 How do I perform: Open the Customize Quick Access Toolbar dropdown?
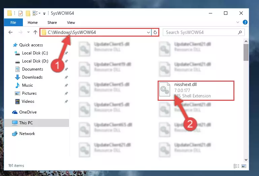click(x=44, y=13)
